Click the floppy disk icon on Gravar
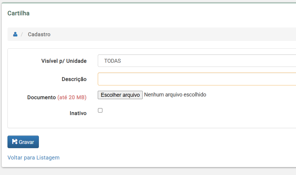Screen dimensions: 296x175 pos(15,142)
